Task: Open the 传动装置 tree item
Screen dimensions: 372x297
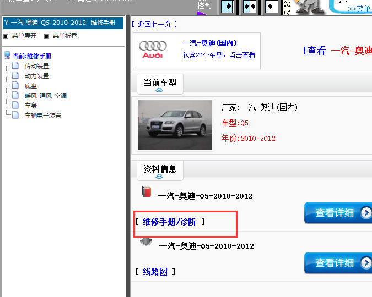Action: click(x=37, y=66)
